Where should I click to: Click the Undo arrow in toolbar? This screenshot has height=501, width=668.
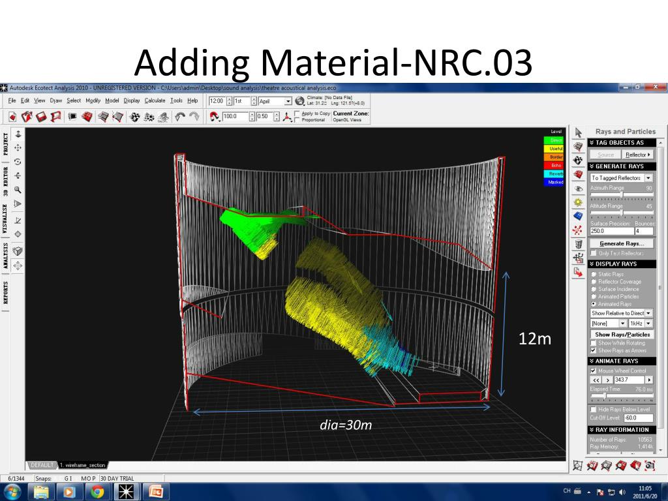pos(179,117)
